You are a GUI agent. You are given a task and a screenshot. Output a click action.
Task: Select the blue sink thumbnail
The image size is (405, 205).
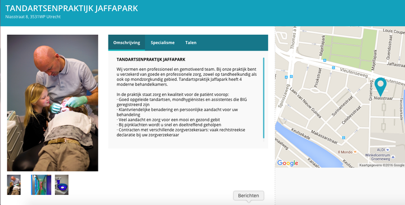click(x=62, y=185)
